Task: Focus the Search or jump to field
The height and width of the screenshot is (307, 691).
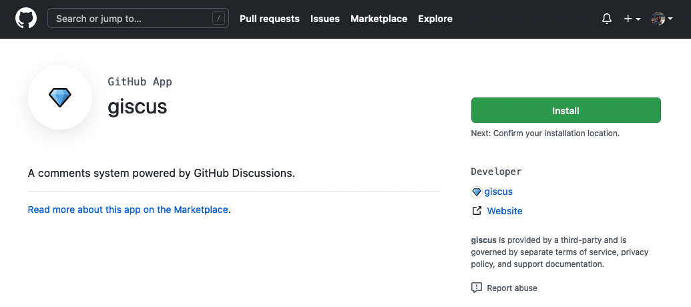Action: 130,19
